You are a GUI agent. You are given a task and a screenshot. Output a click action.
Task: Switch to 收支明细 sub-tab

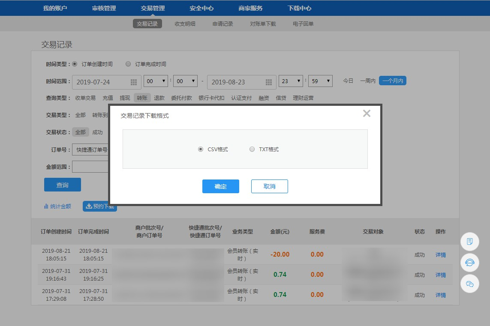(x=185, y=24)
